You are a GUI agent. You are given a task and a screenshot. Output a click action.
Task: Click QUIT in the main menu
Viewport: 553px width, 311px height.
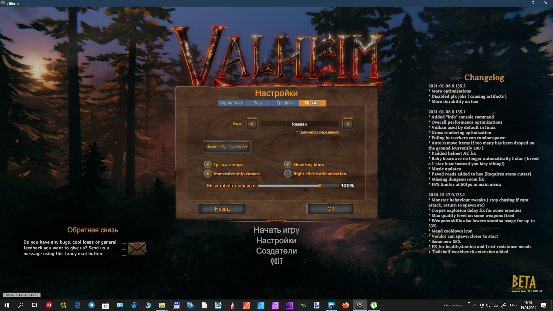276,261
